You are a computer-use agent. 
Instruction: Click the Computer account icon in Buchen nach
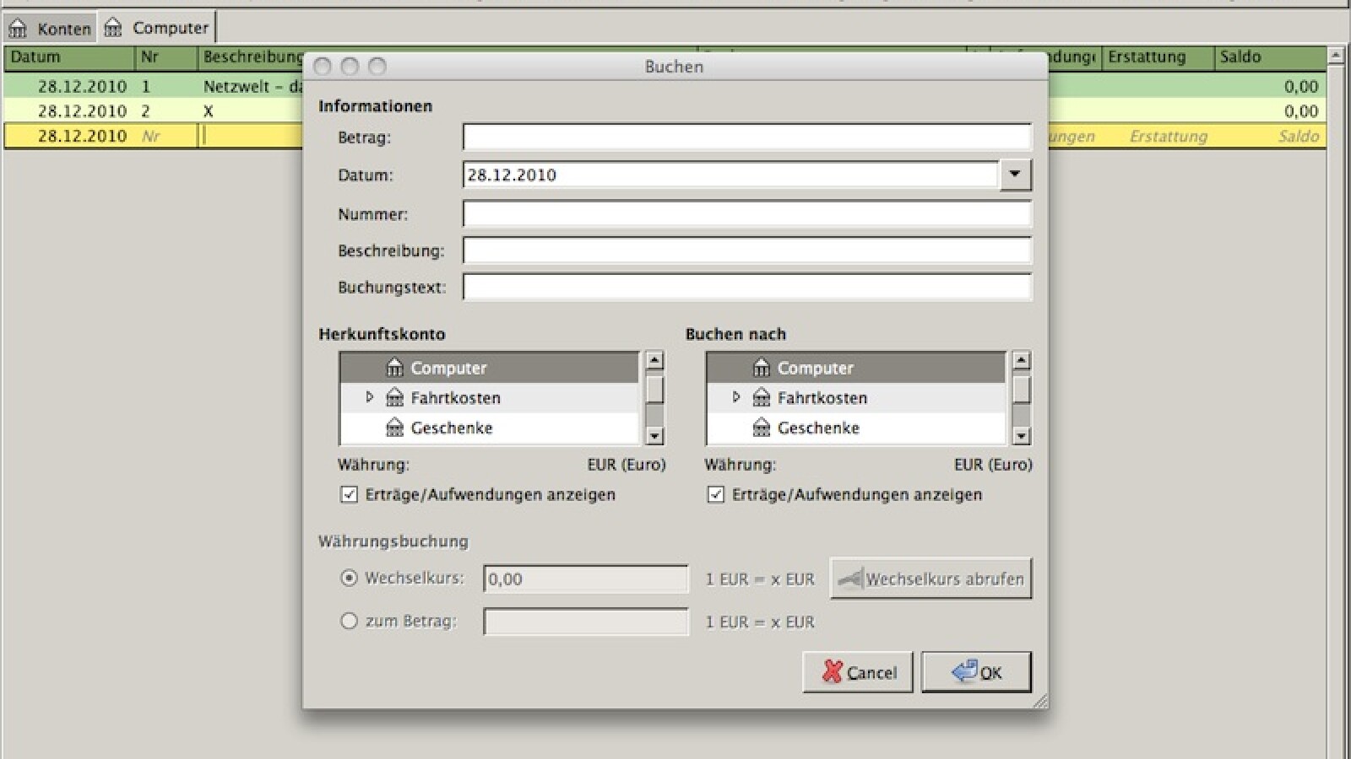click(x=761, y=368)
